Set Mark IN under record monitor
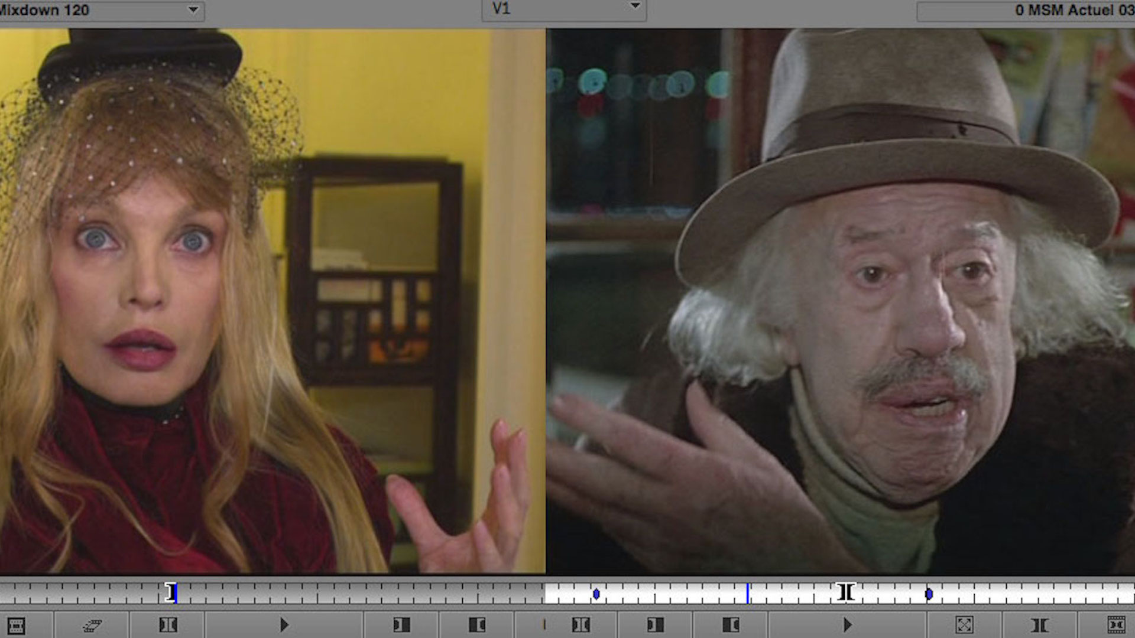Viewport: 1135px width, 638px height. tap(655, 624)
